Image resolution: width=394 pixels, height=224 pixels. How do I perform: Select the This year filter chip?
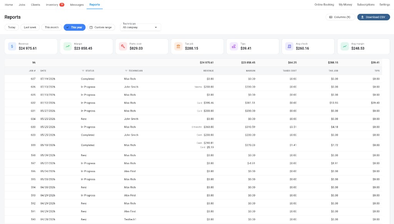point(75,27)
